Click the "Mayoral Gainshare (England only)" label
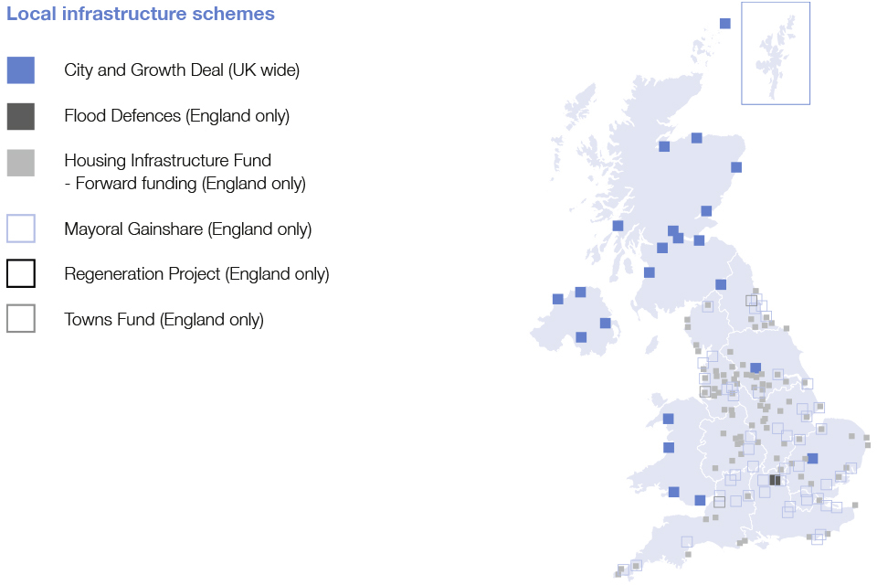The image size is (877, 585). (x=187, y=229)
